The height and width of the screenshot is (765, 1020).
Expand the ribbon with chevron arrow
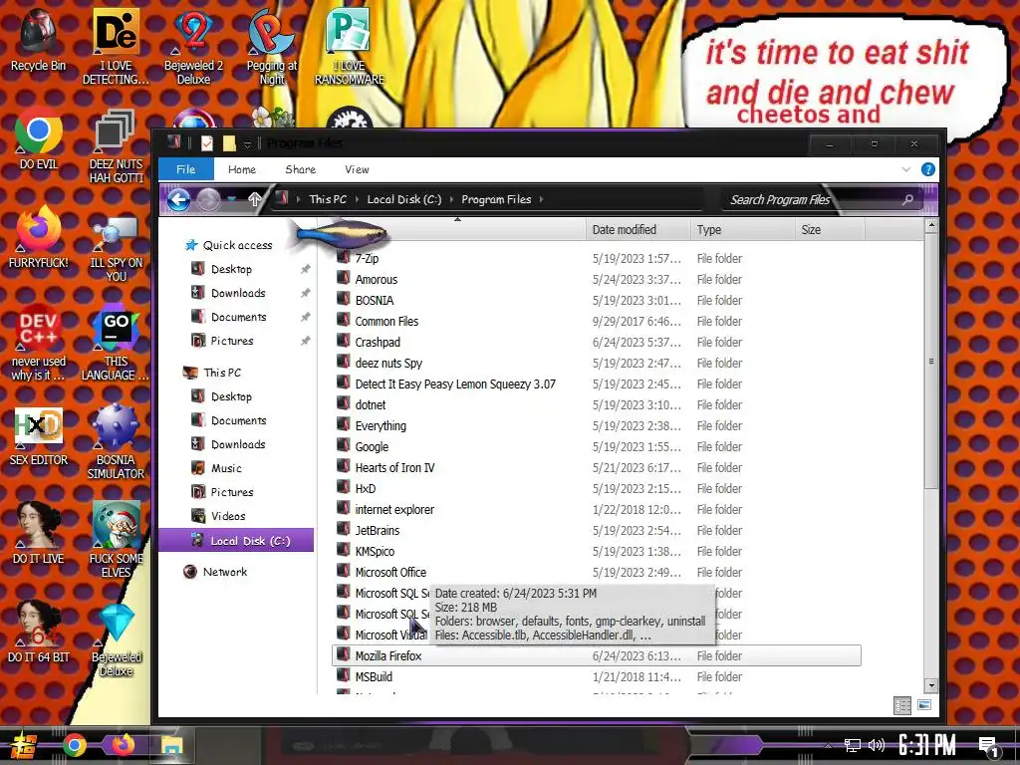(x=906, y=169)
